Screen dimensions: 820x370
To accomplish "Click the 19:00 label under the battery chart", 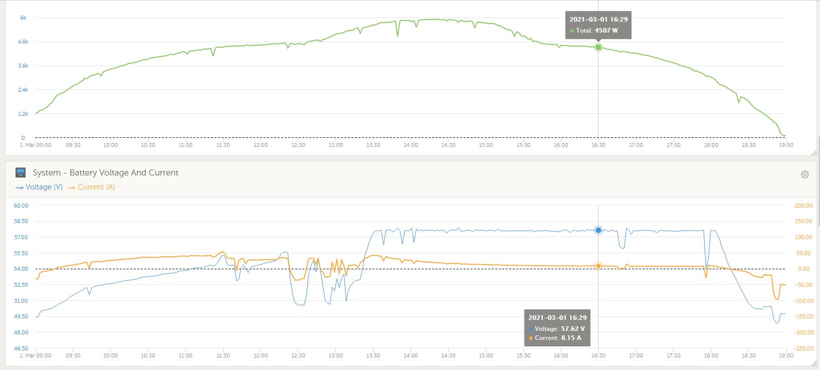I will coord(786,355).
